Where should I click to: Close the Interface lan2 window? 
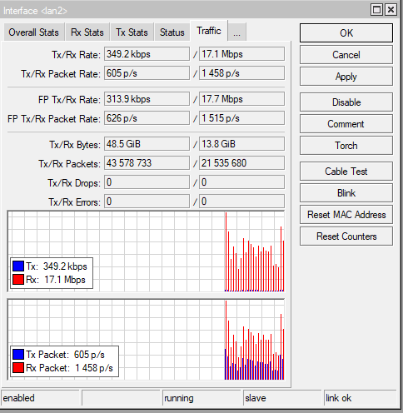pyautogui.click(x=391, y=10)
